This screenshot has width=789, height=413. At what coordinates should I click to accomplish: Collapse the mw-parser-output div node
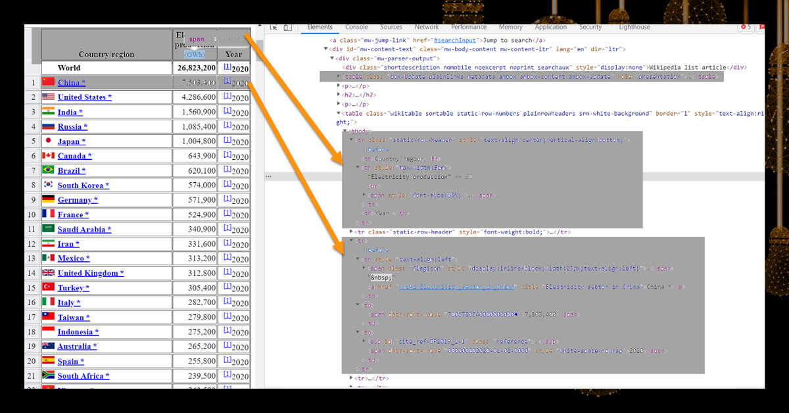pyautogui.click(x=333, y=59)
